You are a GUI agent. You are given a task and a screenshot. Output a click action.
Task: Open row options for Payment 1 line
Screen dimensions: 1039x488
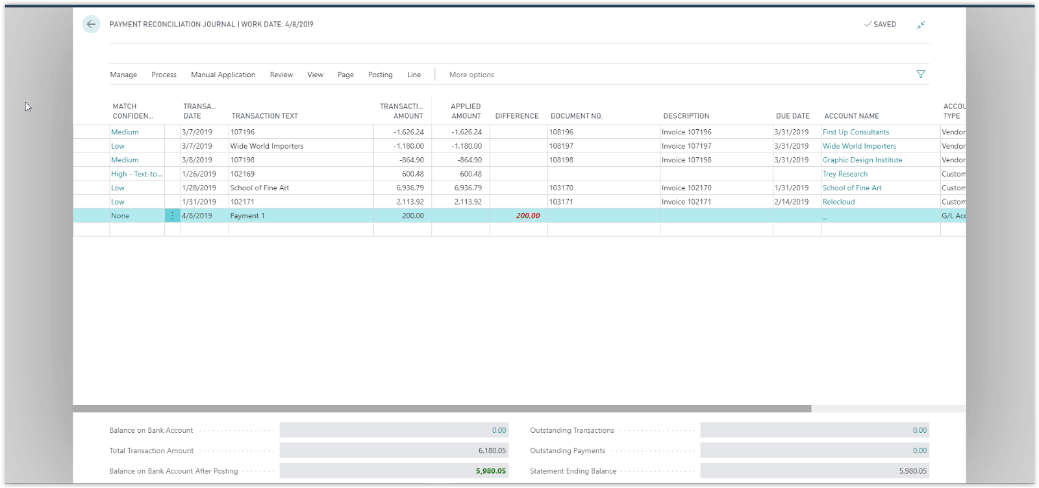pyautogui.click(x=172, y=215)
